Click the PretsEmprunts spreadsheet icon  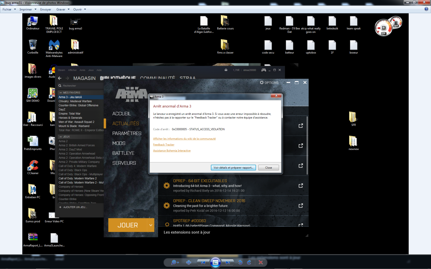33,143
